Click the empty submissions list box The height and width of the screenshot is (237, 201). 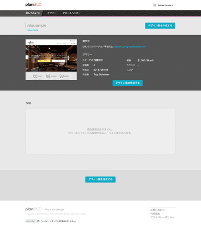100,132
